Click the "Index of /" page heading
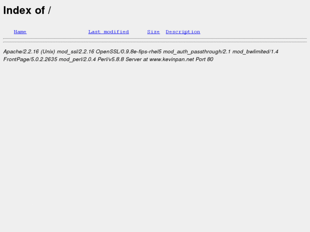Image resolution: width=310 pixels, height=232 pixels. (27, 10)
